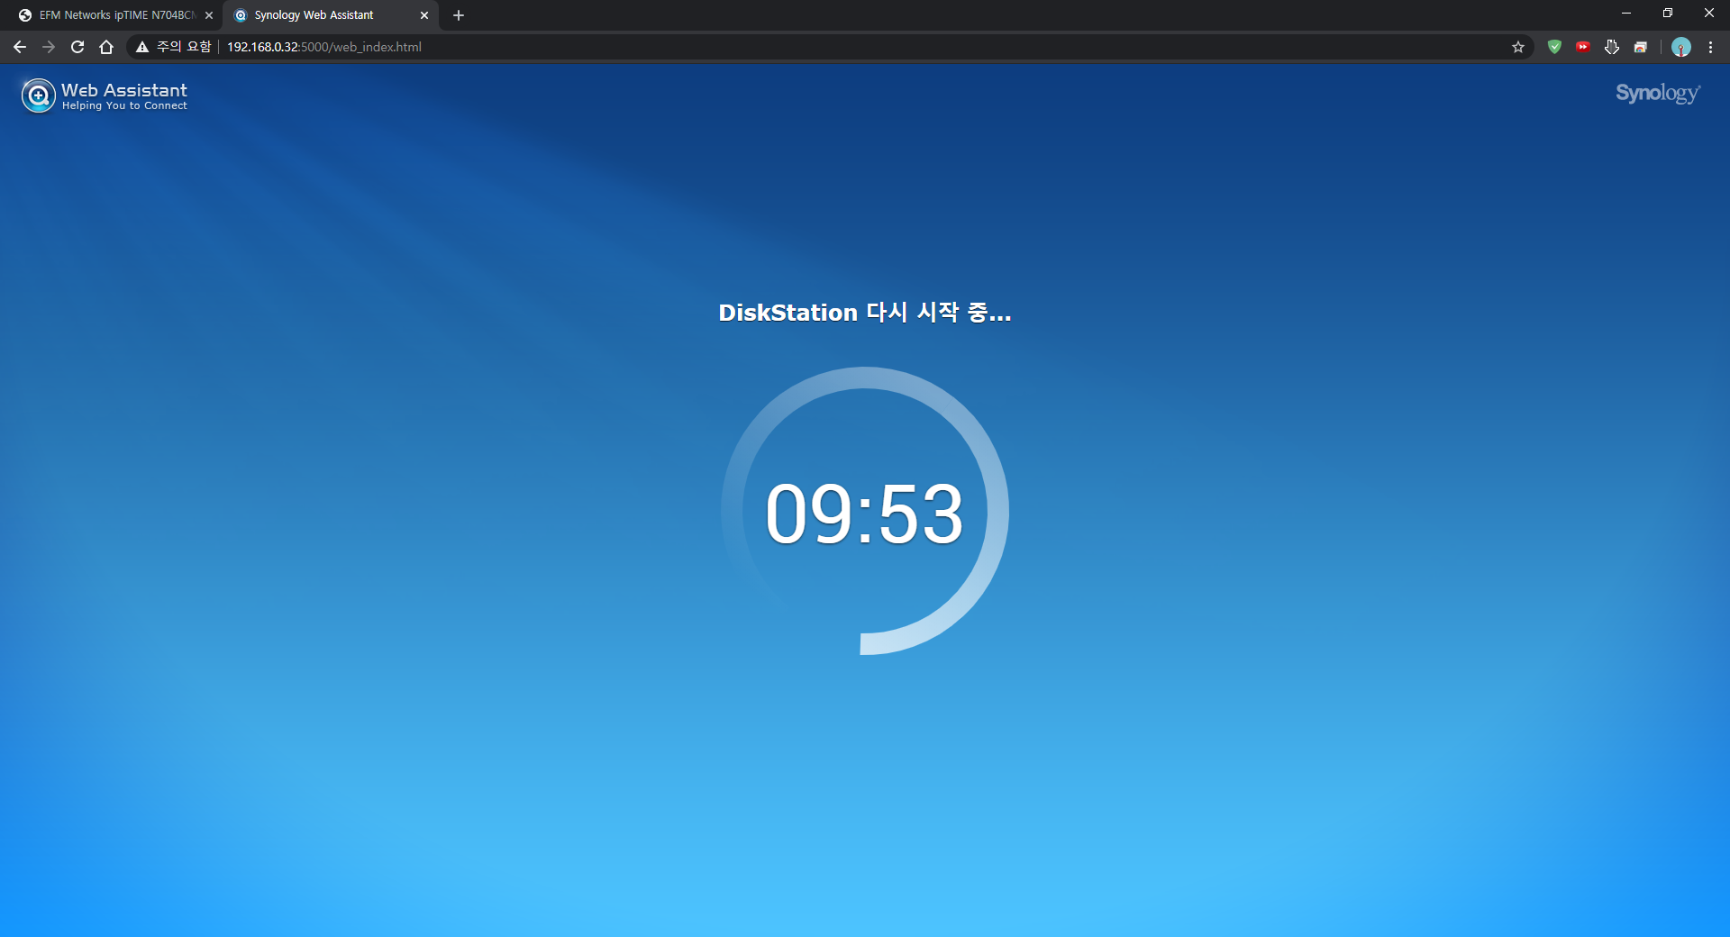
Task: Open the extension icon left of profile avatar
Action: pos(1641,47)
